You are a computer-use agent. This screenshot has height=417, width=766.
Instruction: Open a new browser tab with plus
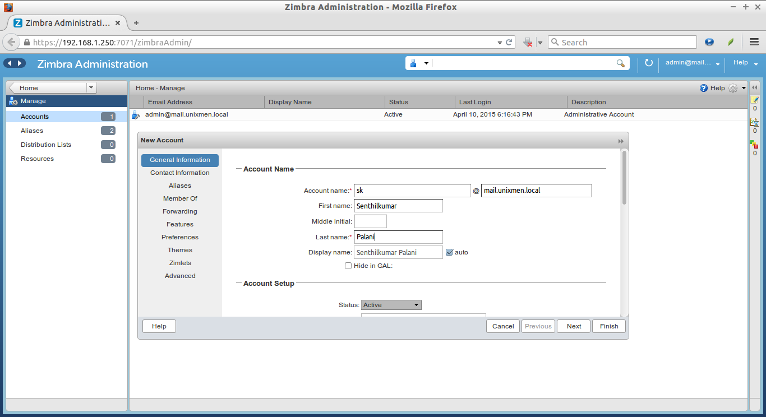(x=136, y=23)
